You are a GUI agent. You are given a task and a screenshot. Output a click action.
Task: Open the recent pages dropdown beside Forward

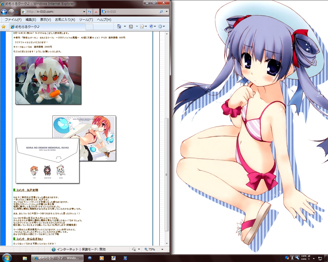[x=17, y=12]
